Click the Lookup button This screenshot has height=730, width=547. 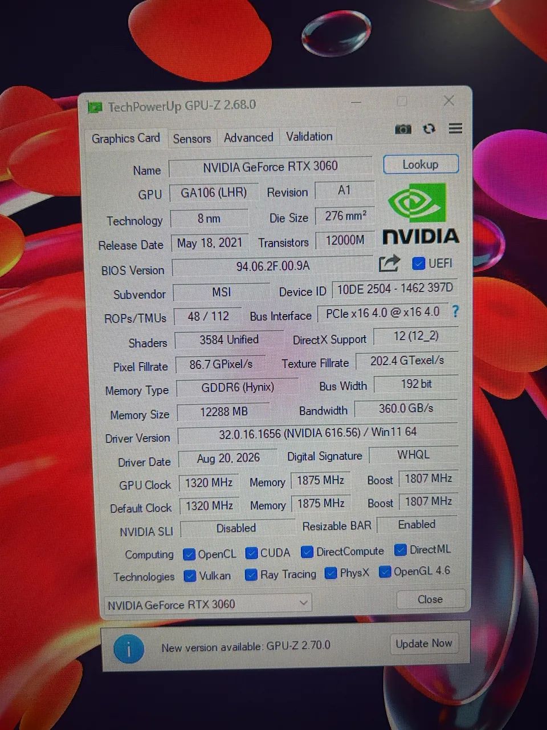point(421,164)
